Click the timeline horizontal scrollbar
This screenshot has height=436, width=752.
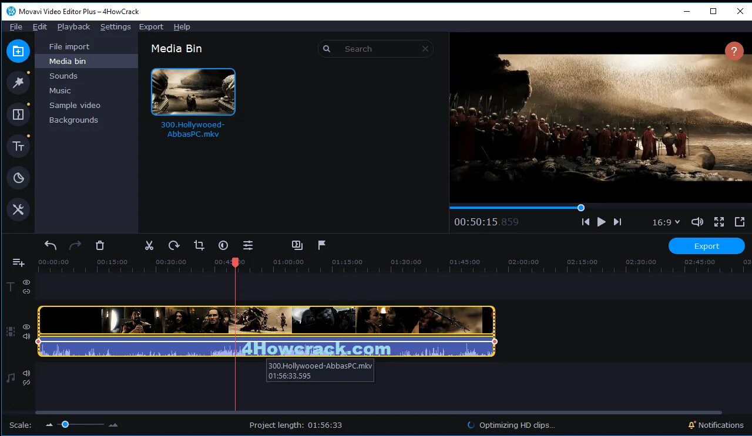click(378, 413)
